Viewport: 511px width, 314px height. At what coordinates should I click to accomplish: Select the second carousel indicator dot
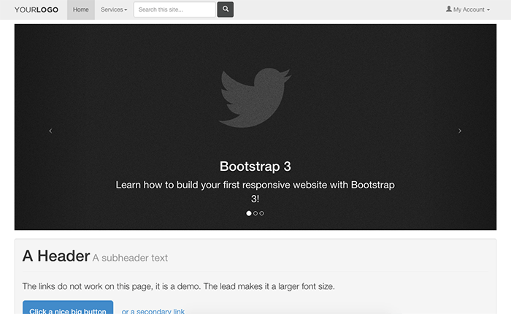point(255,213)
